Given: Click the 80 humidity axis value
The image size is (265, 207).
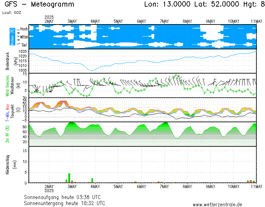Looking at the screenshot, I should point(25,127).
